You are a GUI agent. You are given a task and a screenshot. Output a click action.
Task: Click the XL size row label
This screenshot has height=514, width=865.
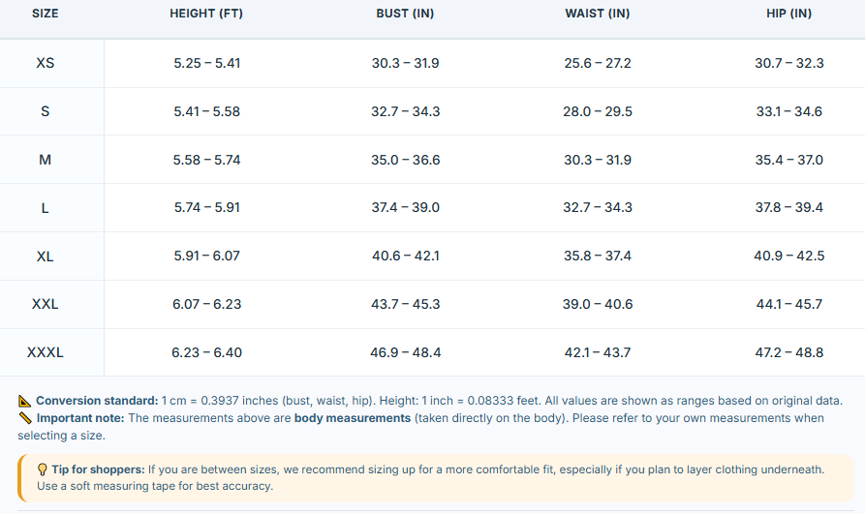(x=46, y=257)
